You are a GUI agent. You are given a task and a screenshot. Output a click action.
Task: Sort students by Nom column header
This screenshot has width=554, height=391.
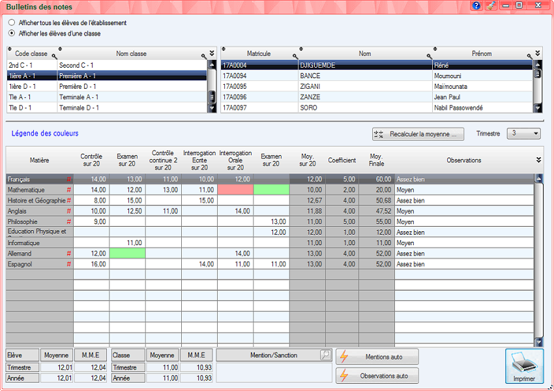coord(365,53)
